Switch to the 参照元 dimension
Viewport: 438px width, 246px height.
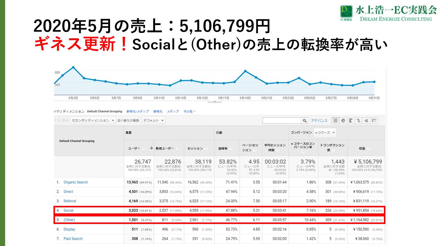coord(158,112)
